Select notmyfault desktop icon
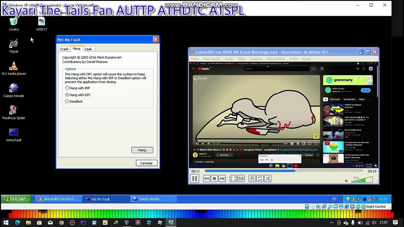The image size is (404, 227). (x=14, y=135)
